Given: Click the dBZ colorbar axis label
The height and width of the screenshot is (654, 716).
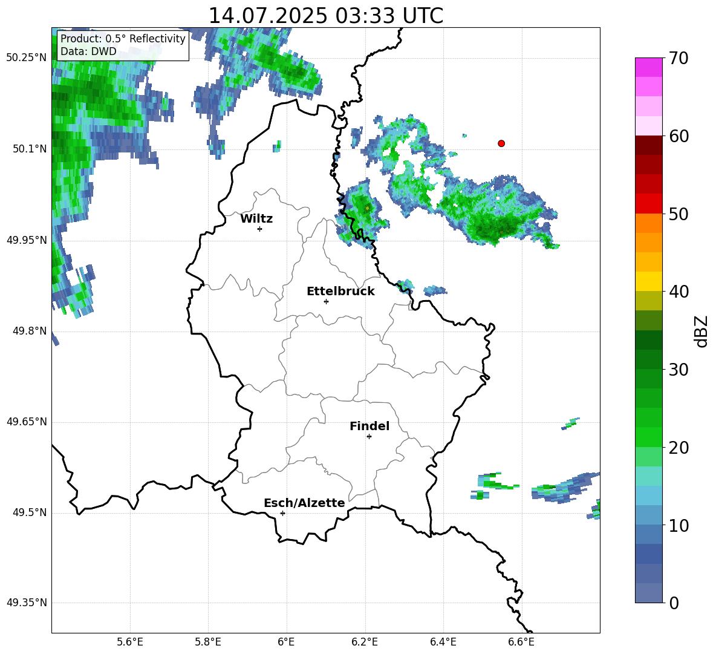Looking at the screenshot, I should tap(701, 331).
